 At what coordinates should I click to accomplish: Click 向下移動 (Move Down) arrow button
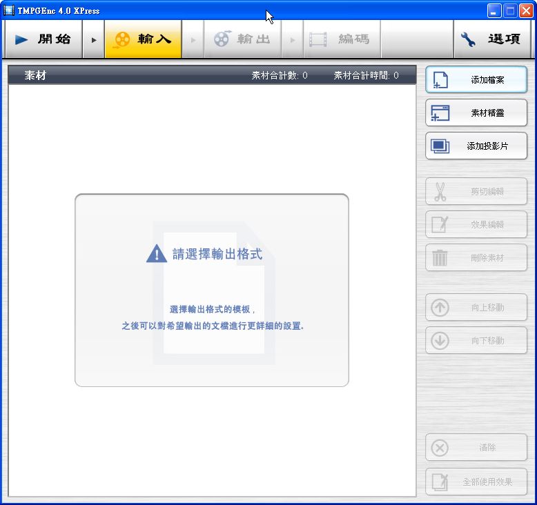[x=476, y=340]
